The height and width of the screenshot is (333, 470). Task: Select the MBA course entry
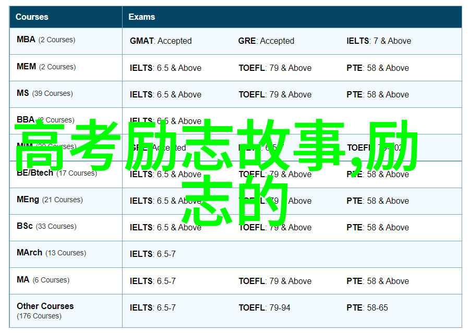[x=45, y=40]
